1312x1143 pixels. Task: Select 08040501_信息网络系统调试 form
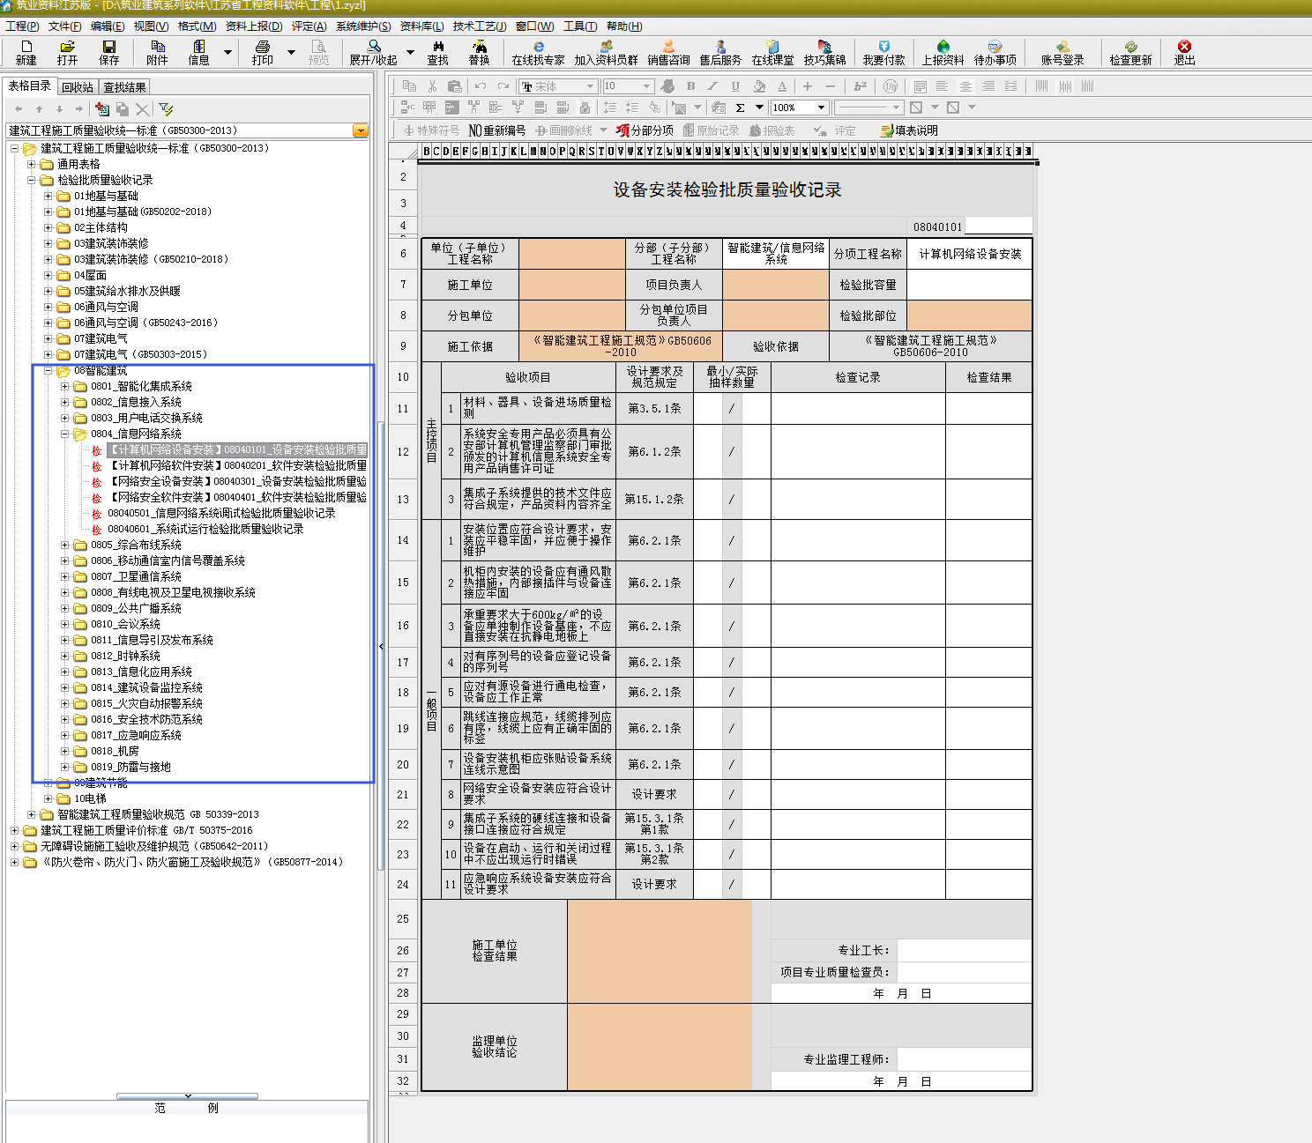pos(221,514)
